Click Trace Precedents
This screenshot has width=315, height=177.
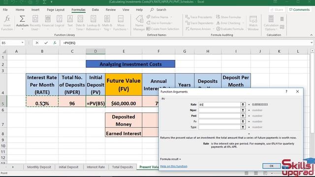tap(199, 17)
